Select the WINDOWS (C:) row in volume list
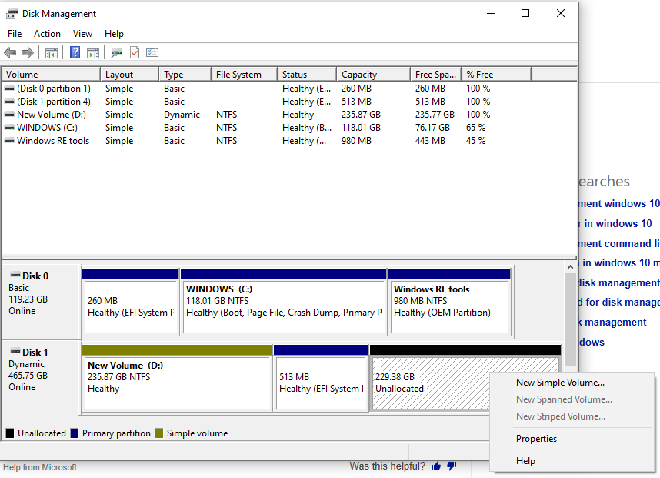660x478 pixels. click(x=288, y=128)
